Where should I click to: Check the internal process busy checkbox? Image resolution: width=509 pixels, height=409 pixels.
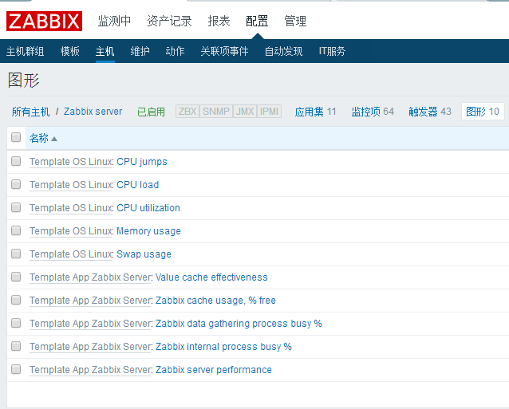16,346
